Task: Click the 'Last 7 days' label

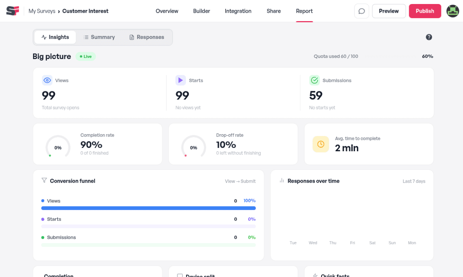Action: click(414, 181)
